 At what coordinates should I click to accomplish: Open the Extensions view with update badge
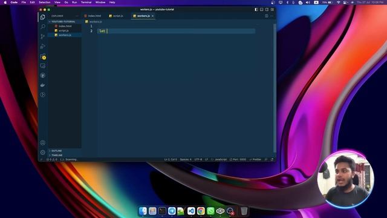[43, 56]
